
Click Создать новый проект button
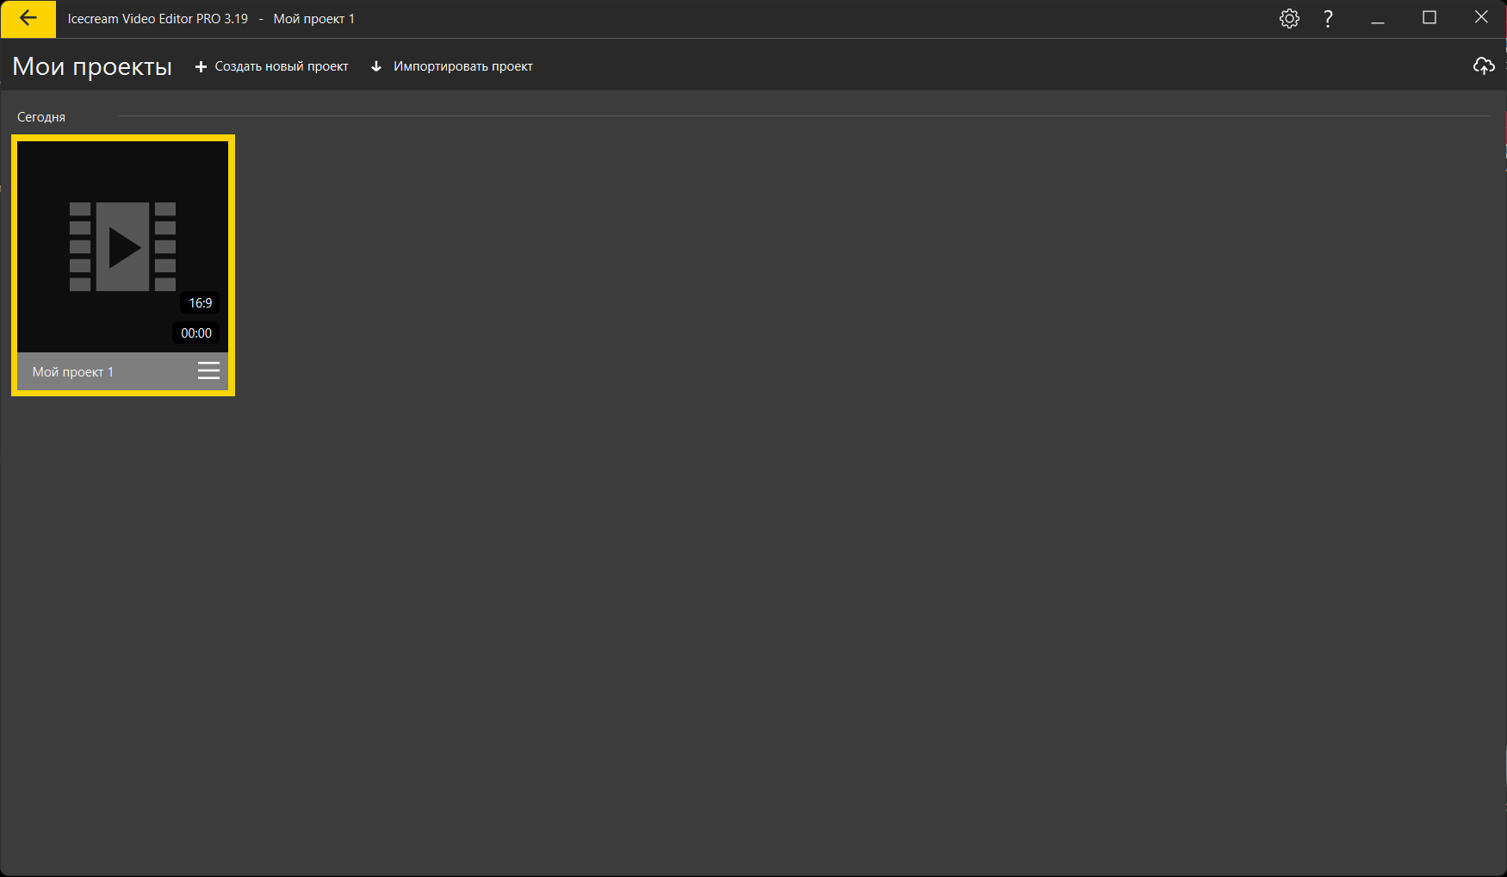point(271,66)
